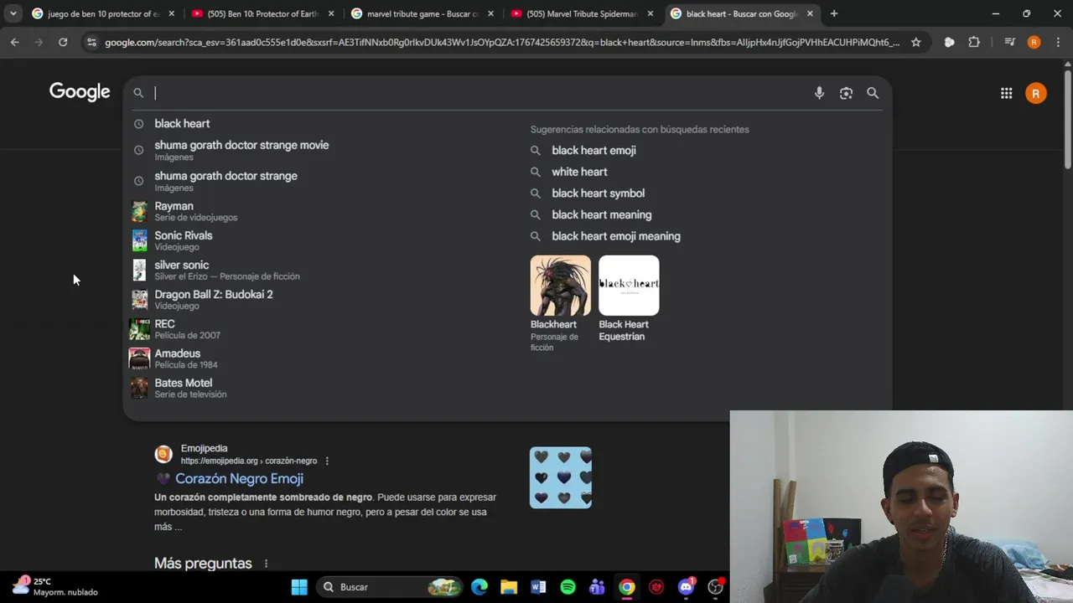The image size is (1073, 603).
Task: Open Chrome's three-dot menu
Action: click(x=1059, y=42)
